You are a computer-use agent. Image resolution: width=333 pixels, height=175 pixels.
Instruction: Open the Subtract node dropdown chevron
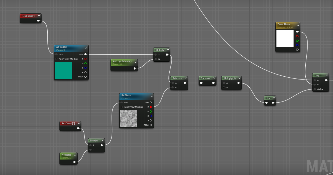click(186, 78)
